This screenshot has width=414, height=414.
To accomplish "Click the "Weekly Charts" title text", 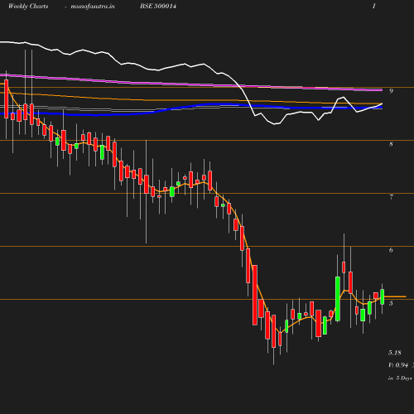I will (28, 7).
